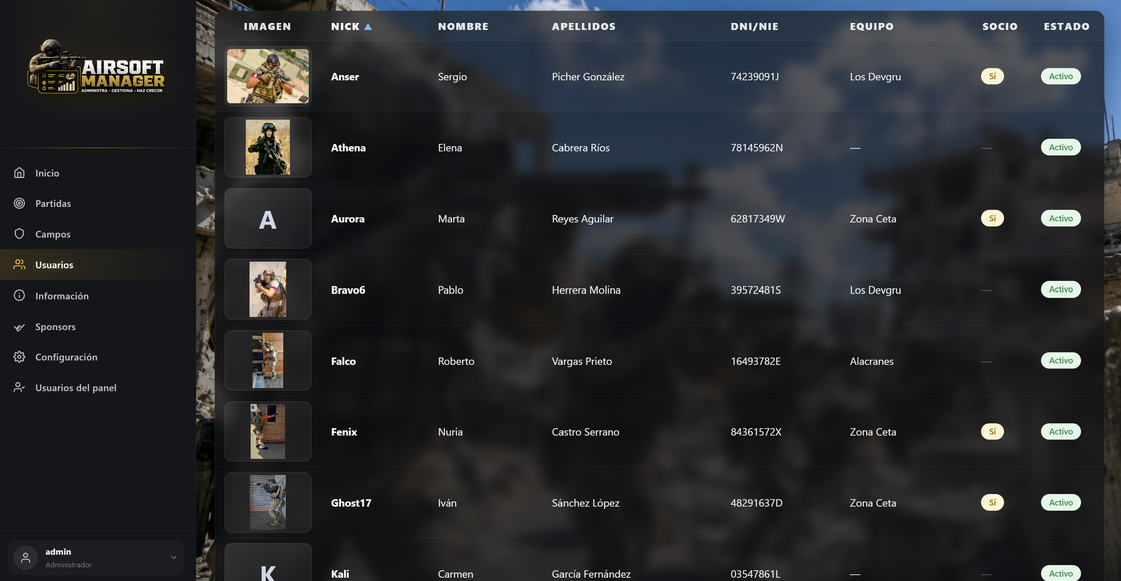This screenshot has height=581, width=1121.
Task: Sort by SOCIO column header
Action: pyautogui.click(x=1000, y=27)
